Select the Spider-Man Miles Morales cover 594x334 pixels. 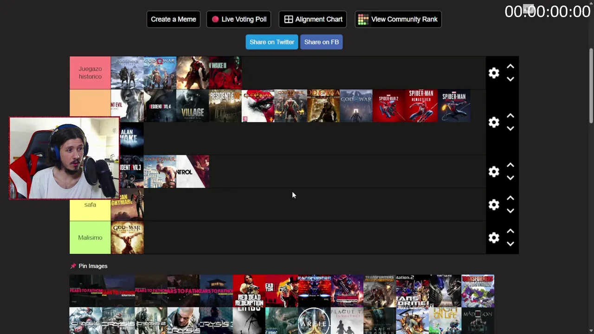coord(454,106)
